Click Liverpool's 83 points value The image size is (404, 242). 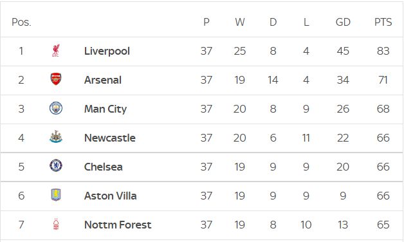coord(383,51)
